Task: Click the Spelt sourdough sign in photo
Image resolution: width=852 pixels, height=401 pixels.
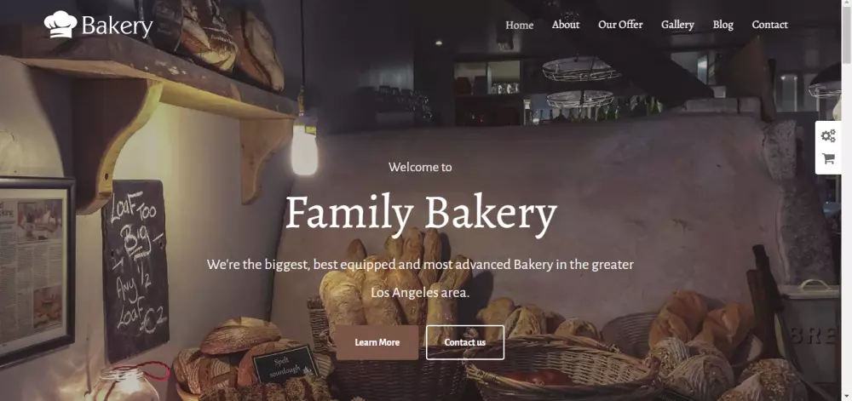Action: click(x=285, y=364)
